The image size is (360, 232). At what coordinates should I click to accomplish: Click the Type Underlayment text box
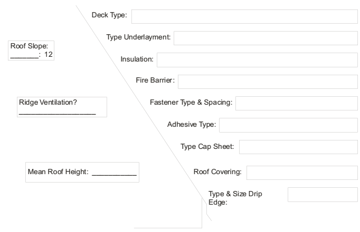click(266, 38)
